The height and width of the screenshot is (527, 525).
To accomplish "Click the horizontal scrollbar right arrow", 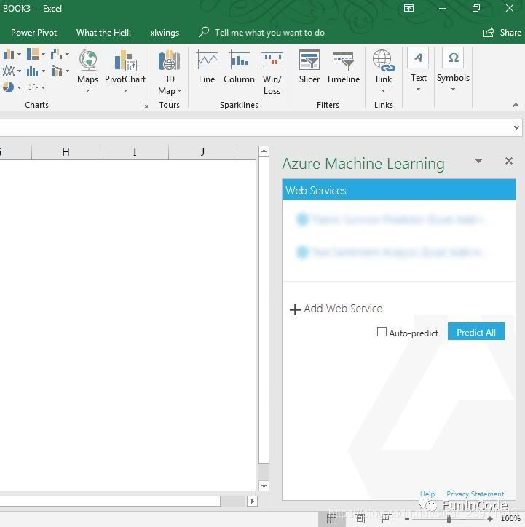I will click(253, 501).
